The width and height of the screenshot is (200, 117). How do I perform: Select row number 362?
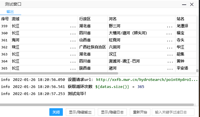[x=4, y=47]
